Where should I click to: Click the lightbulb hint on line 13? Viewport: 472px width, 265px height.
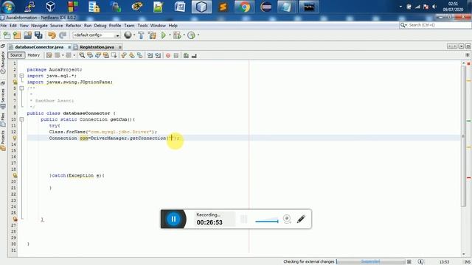(x=15, y=138)
